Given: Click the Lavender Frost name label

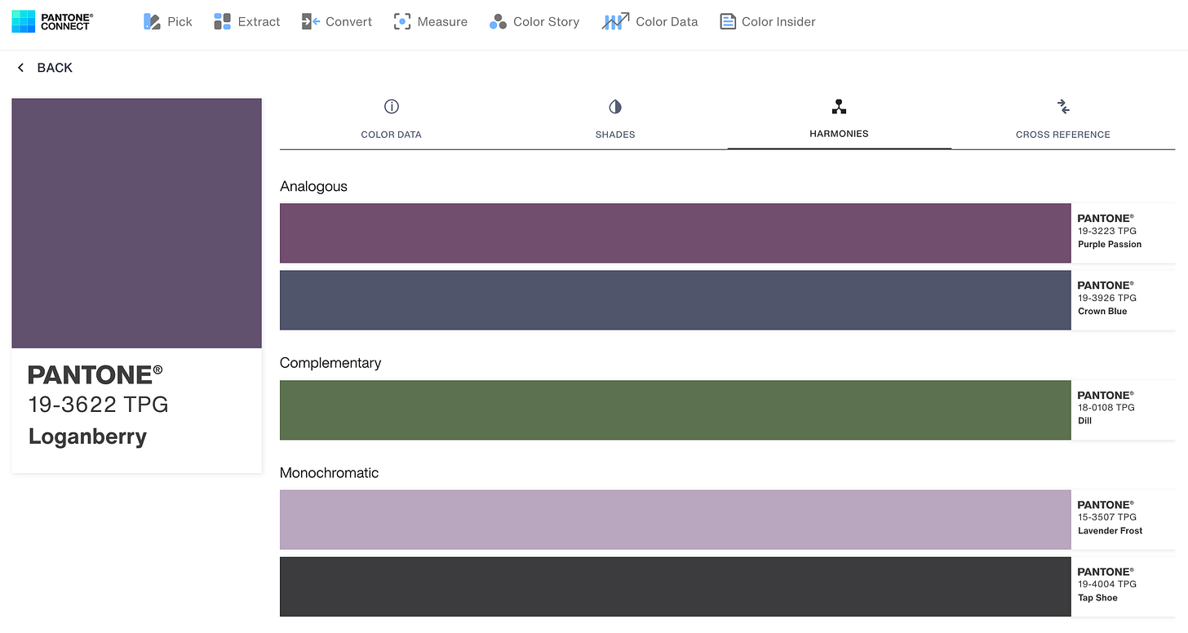Looking at the screenshot, I should tap(1110, 530).
